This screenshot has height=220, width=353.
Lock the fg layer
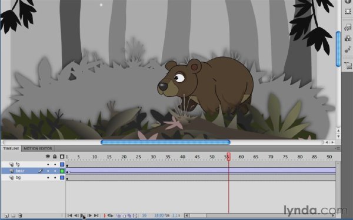coord(55,164)
